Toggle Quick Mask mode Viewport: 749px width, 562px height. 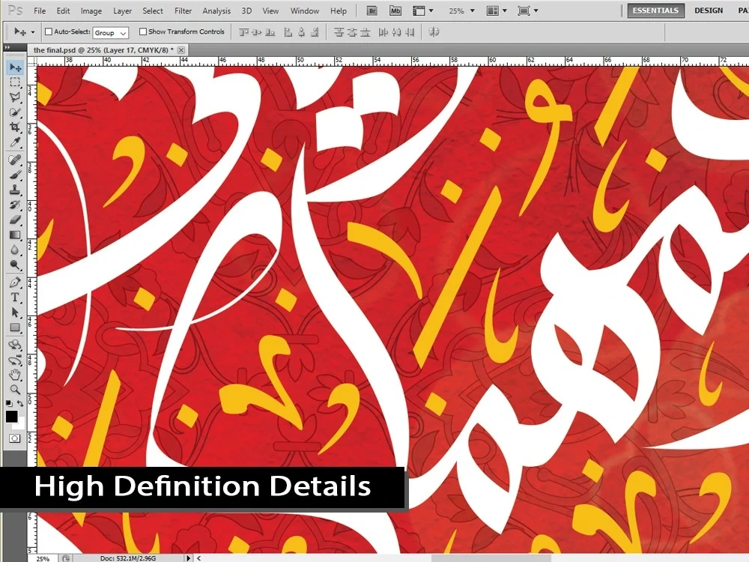click(x=15, y=438)
